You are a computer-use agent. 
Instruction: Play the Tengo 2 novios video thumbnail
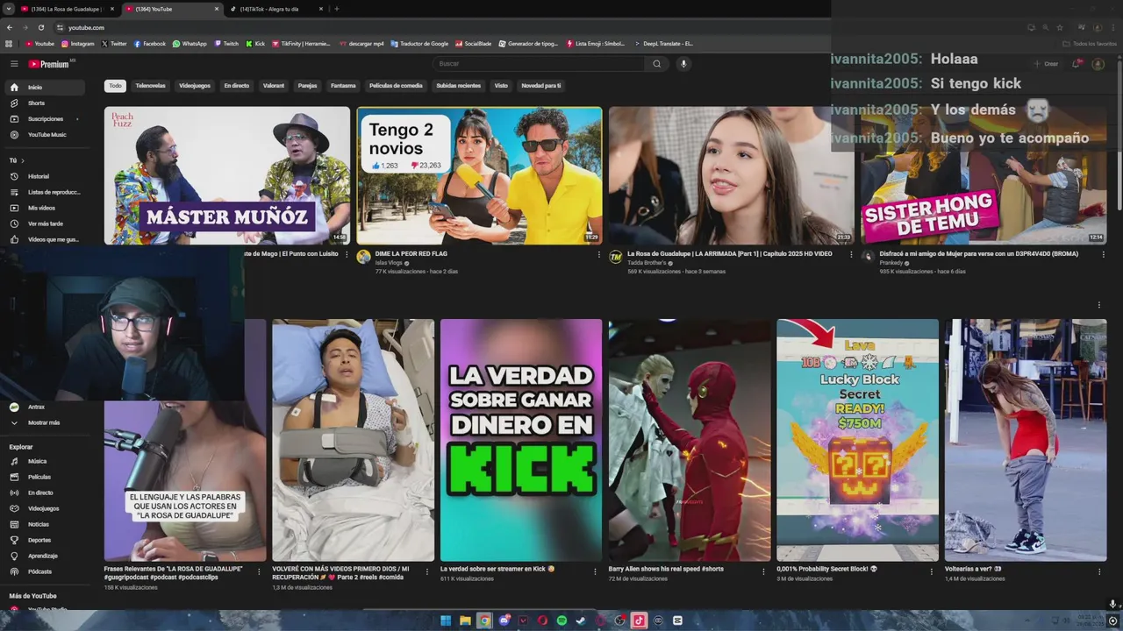point(479,175)
